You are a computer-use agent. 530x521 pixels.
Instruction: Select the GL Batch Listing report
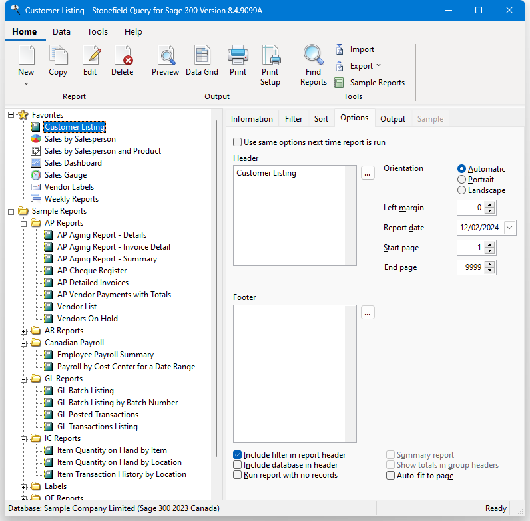85,391
